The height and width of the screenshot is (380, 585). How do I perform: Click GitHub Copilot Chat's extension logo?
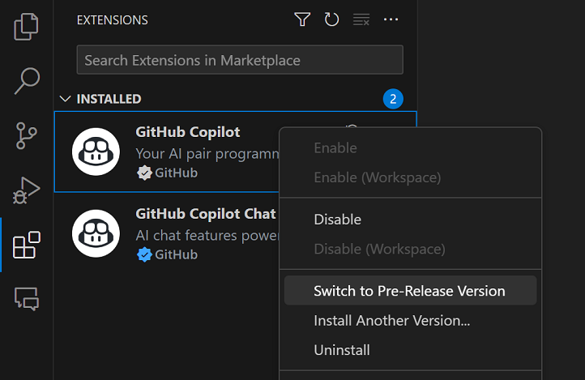point(96,233)
